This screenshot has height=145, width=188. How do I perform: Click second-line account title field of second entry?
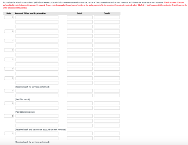point(37,36)
